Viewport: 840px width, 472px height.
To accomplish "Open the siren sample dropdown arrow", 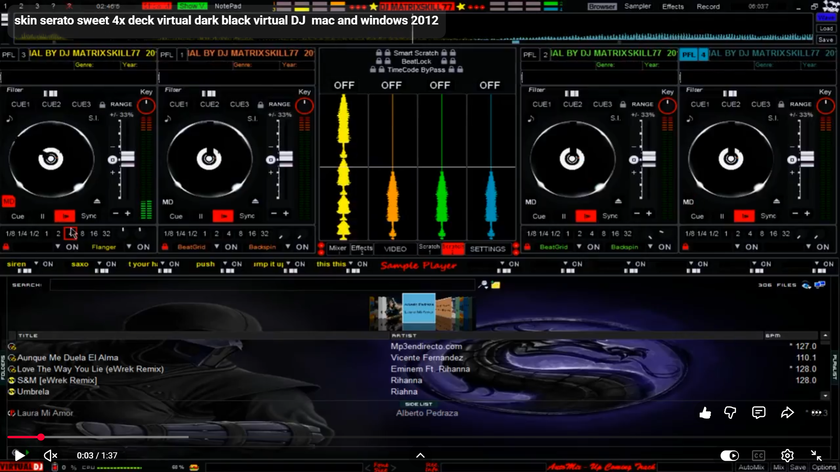I will tap(36, 264).
